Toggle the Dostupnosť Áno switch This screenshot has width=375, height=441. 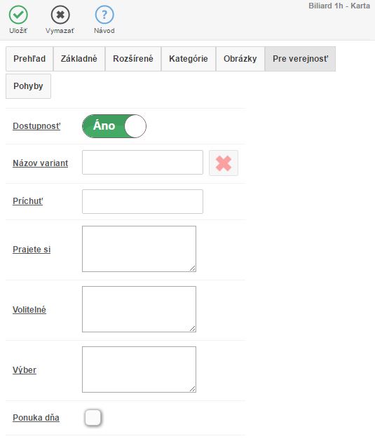click(114, 126)
